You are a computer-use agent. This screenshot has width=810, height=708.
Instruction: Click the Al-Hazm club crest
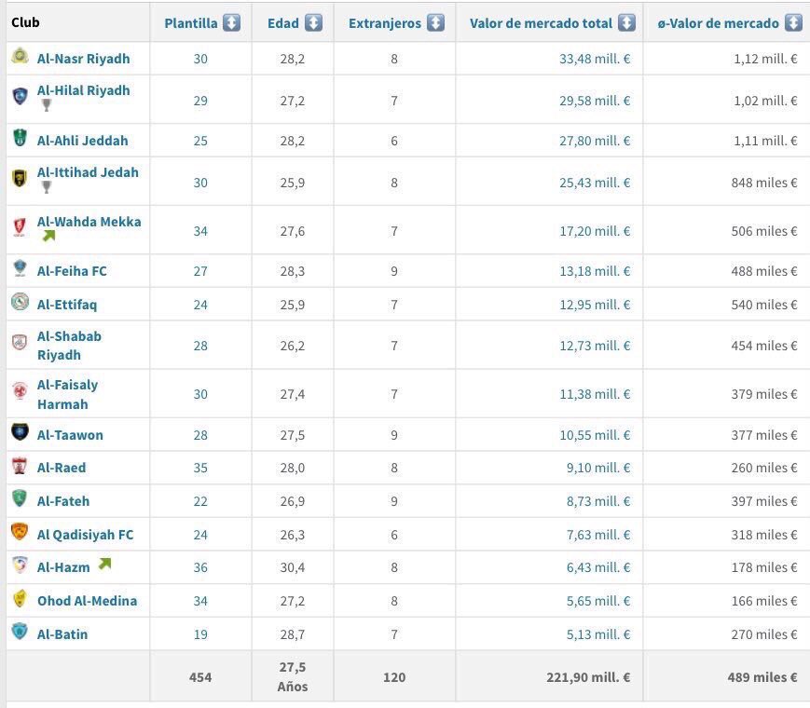click(20, 565)
